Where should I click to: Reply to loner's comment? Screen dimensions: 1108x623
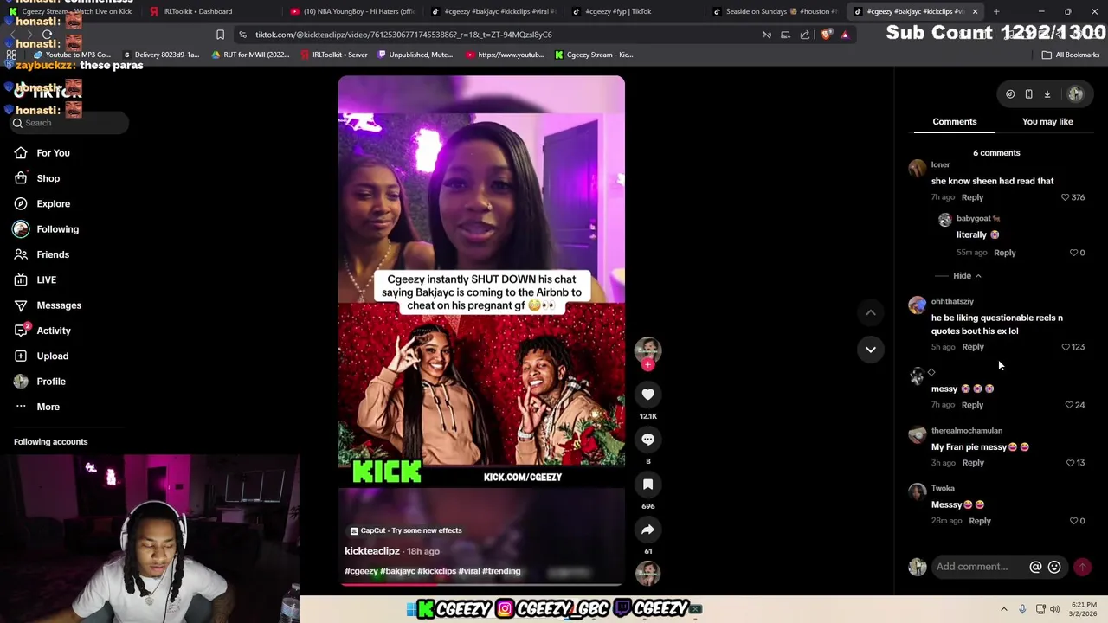pos(972,197)
